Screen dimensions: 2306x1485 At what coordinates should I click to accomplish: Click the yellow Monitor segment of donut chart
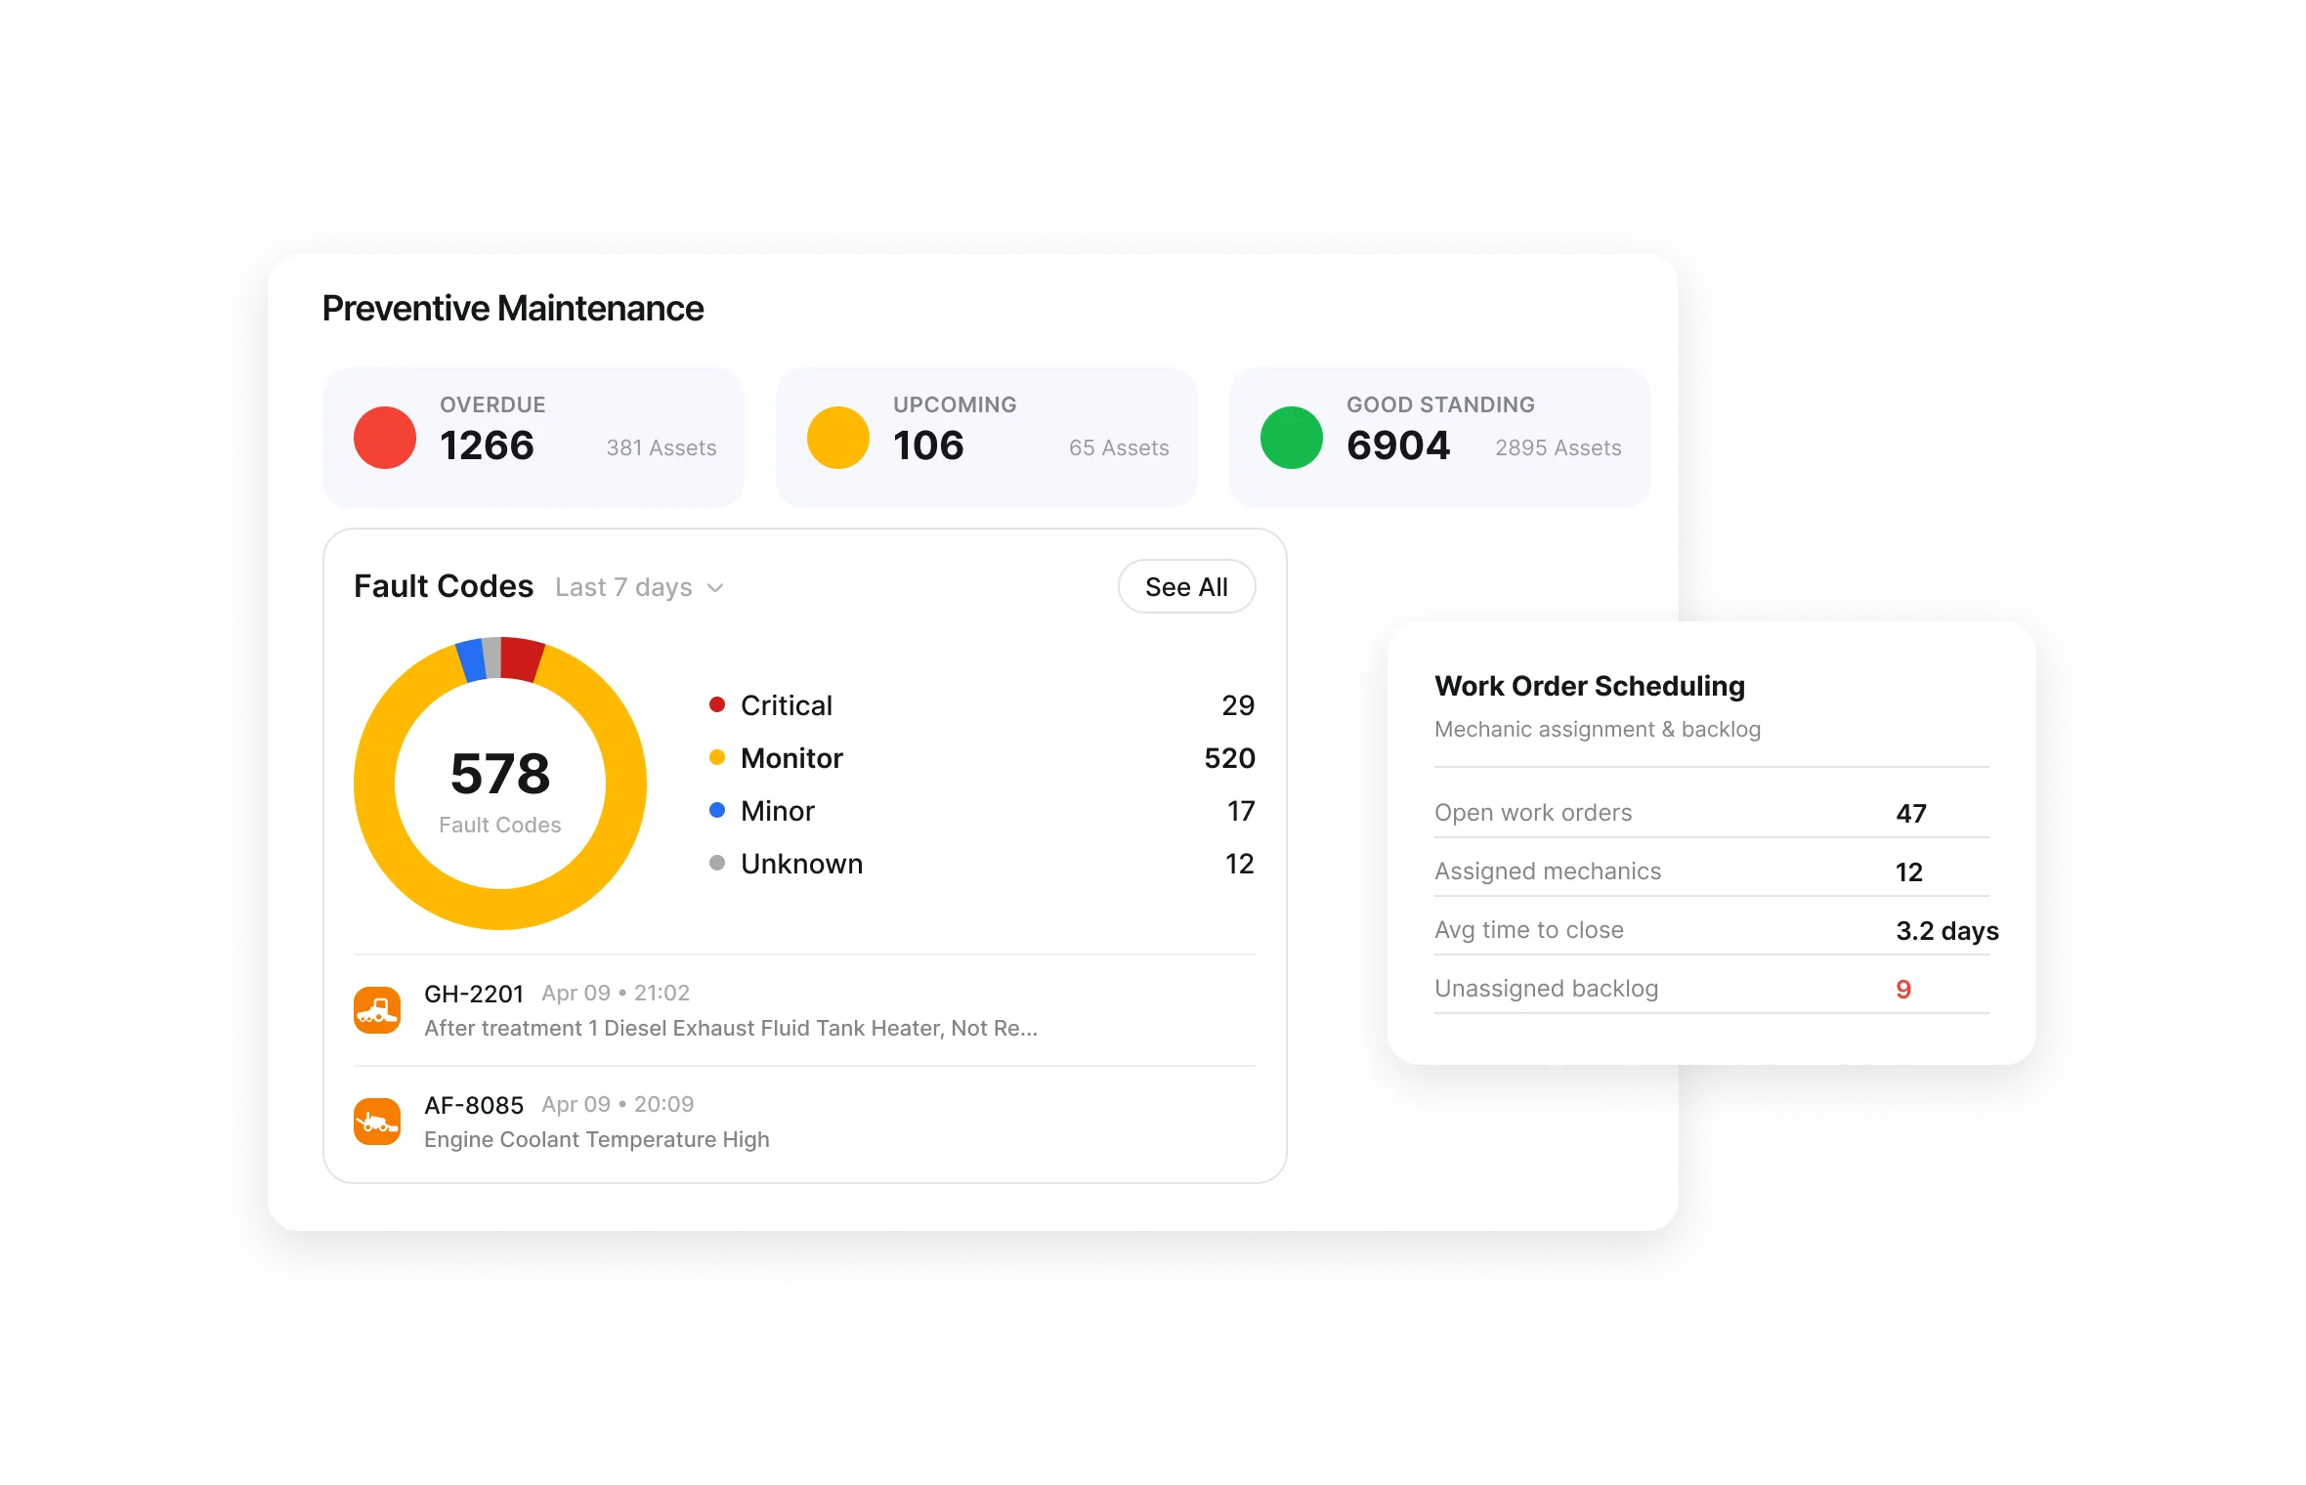500,909
